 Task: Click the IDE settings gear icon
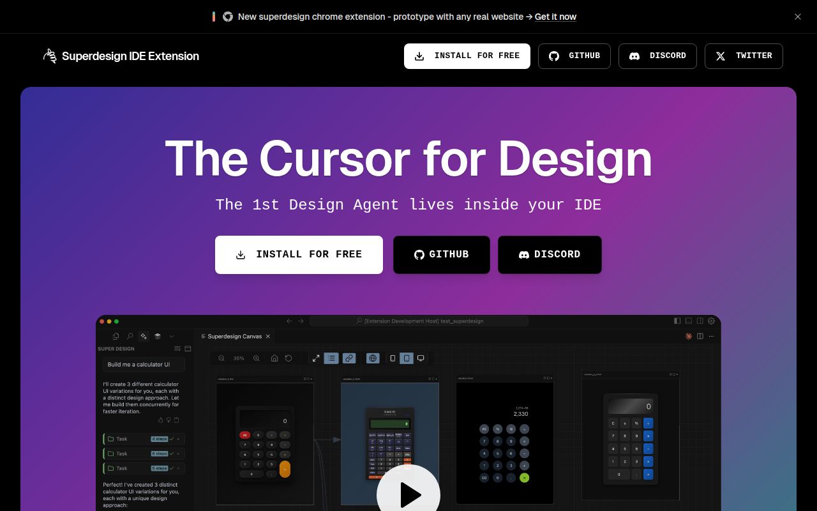[x=711, y=321]
